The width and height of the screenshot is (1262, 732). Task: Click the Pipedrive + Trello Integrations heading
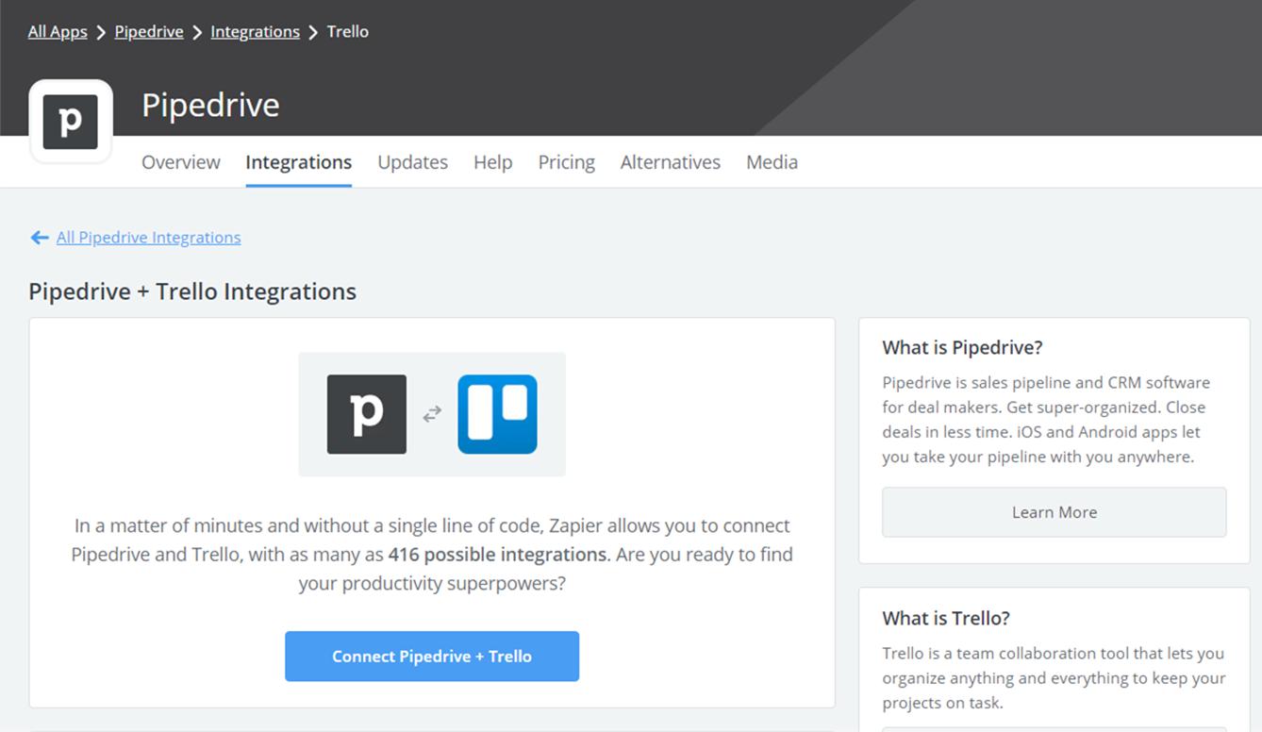[x=192, y=291]
